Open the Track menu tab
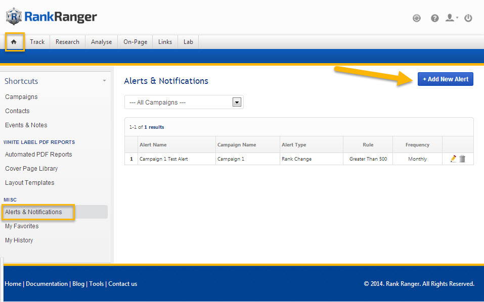Screen dimensions: 484x302 [x=37, y=42]
